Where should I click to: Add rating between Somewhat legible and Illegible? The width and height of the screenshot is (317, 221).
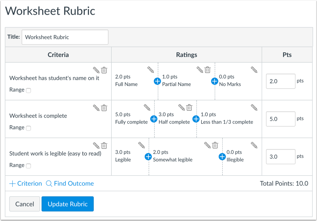222,157
